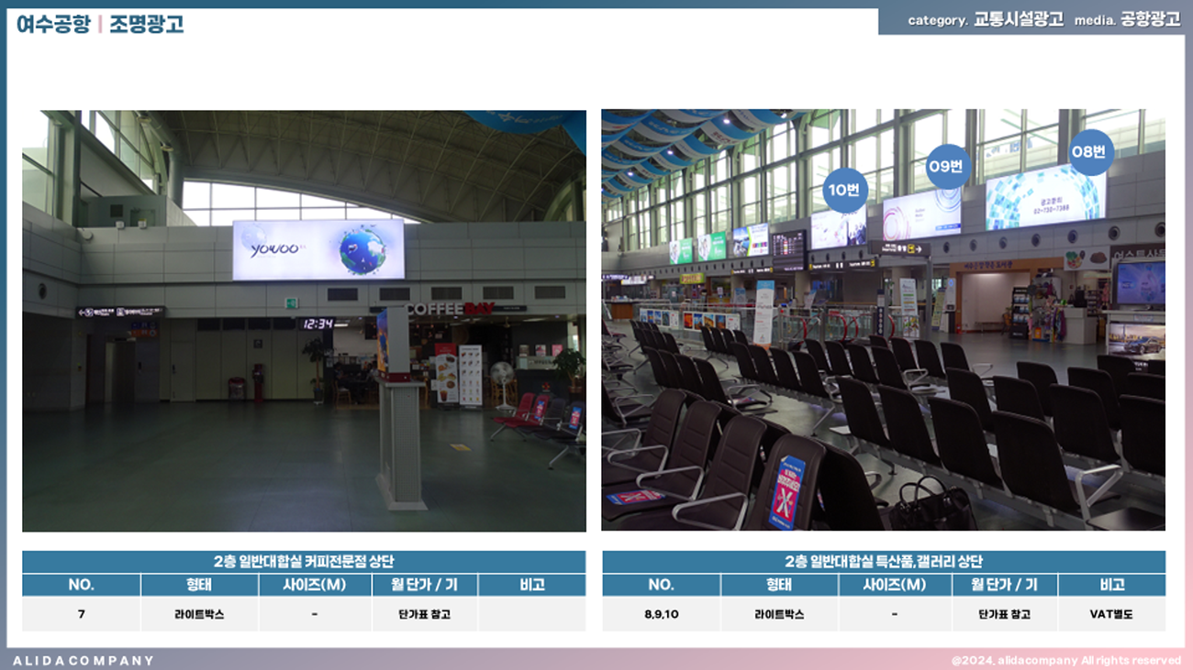Select the 2층 일반대합실 커피전문점 상단 table title

point(304,562)
